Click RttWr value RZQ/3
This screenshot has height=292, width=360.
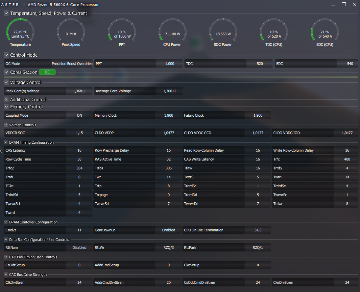tap(169, 248)
